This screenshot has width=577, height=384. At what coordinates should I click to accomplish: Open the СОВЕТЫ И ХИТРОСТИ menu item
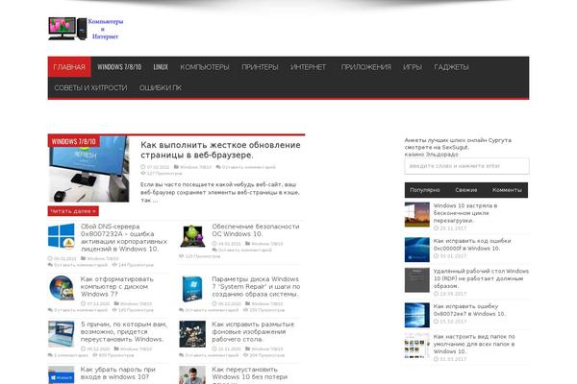click(x=90, y=87)
